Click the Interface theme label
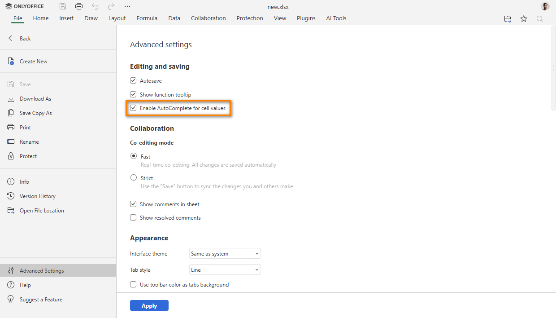556x318 pixels. point(149,254)
